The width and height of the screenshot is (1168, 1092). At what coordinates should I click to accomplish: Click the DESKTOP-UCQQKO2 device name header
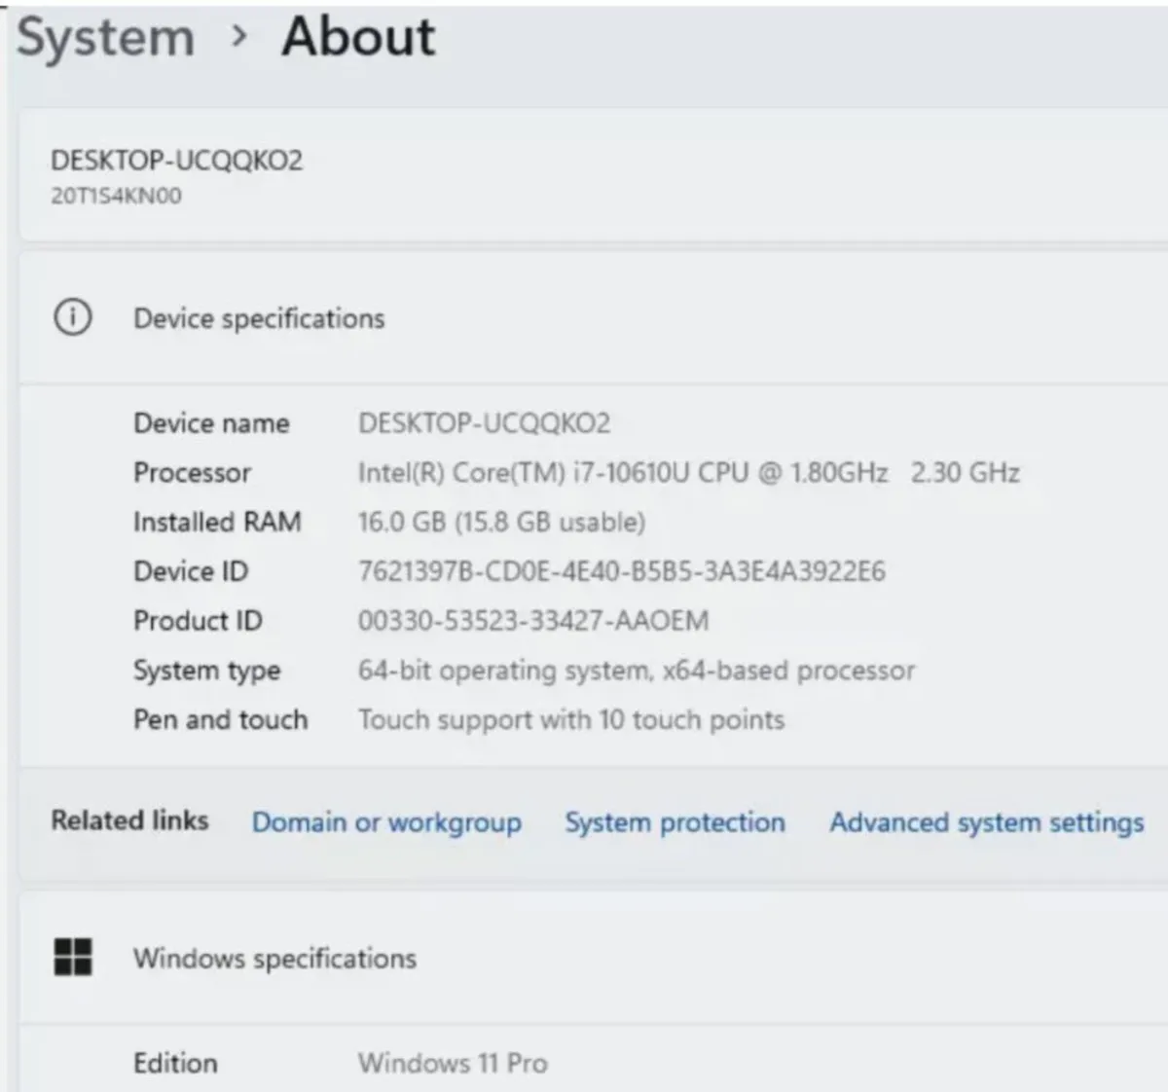pos(178,161)
